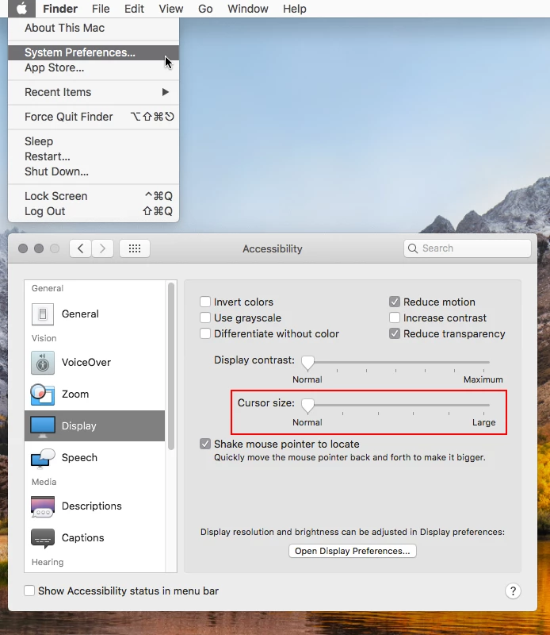Click the Search field in Accessibility
Image resolution: width=550 pixels, height=635 pixels.
point(467,248)
